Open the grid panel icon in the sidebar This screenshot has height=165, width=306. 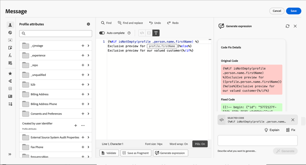(10, 89)
